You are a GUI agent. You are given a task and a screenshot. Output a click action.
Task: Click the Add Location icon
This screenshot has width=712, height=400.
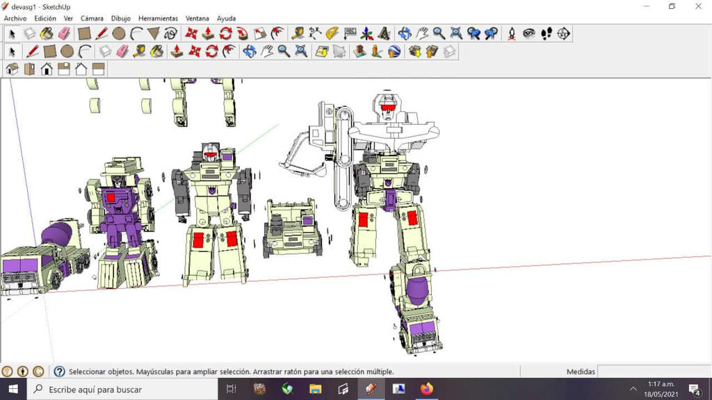point(322,51)
